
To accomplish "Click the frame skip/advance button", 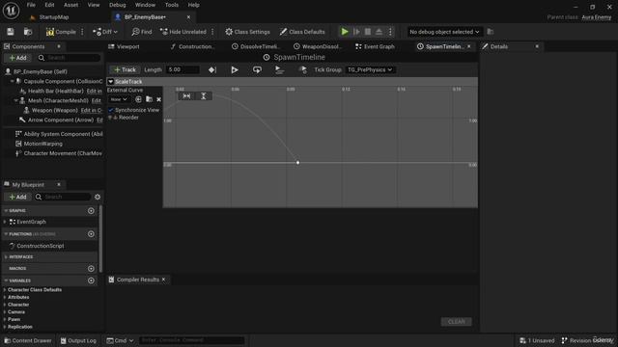I will coord(356,32).
